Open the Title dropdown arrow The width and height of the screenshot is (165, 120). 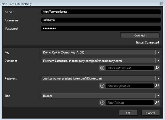point(158,96)
